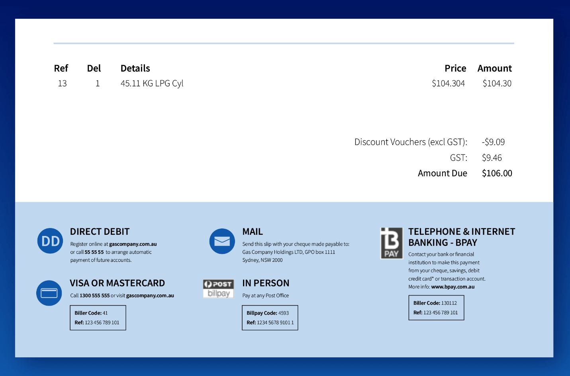Click the BPAY logo icon
Image resolution: width=570 pixels, height=376 pixels.
coord(391,243)
